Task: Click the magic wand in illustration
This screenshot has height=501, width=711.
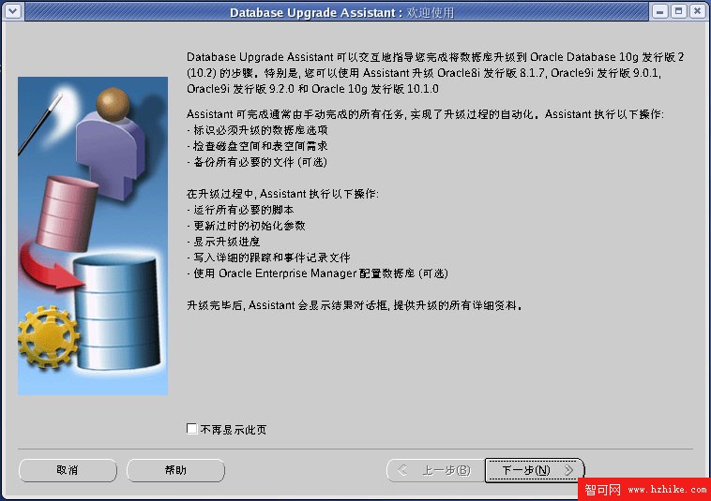Action: (x=40, y=123)
